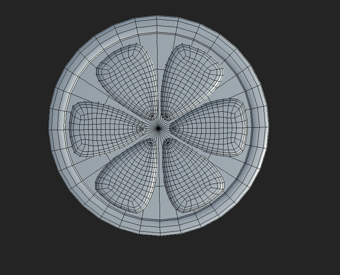Pick the right horizontal petal of the model

(x=208, y=127)
